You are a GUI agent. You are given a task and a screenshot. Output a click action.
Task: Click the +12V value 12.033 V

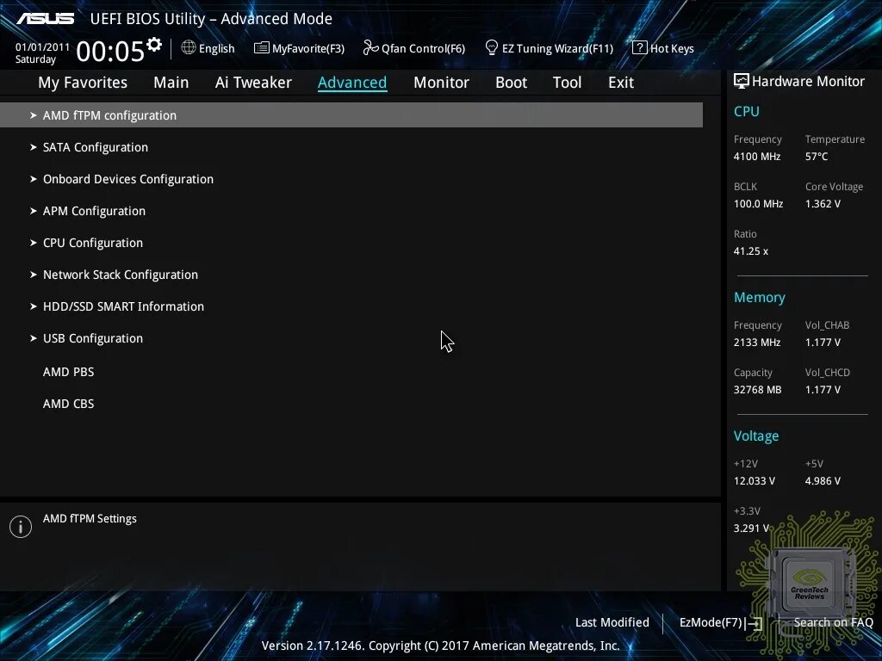tap(754, 480)
